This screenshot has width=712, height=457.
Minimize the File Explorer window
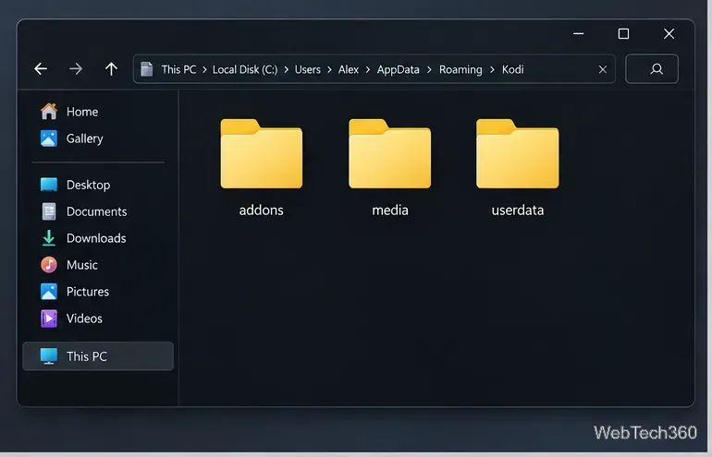(578, 33)
